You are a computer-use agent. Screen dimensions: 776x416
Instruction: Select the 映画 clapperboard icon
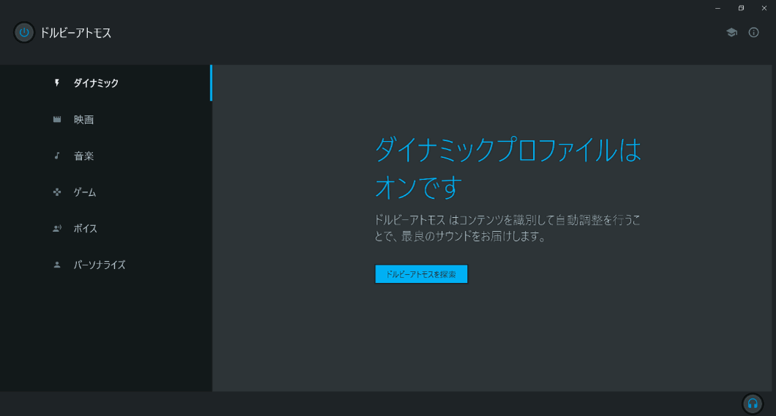pos(57,119)
